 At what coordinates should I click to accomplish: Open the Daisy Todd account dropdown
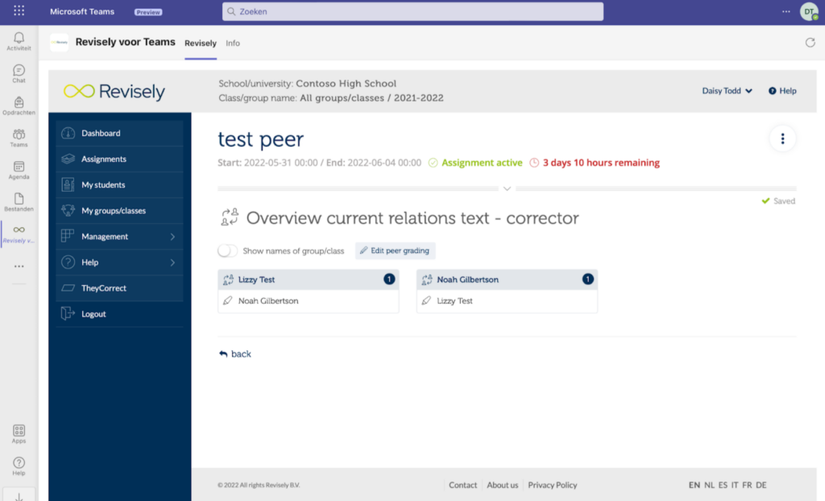[725, 90]
